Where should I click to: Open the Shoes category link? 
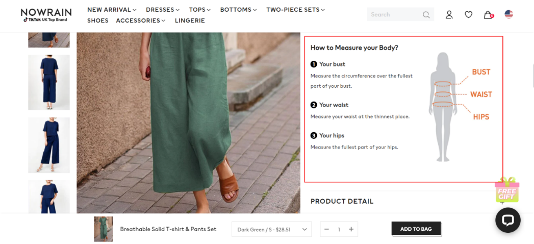98,20
